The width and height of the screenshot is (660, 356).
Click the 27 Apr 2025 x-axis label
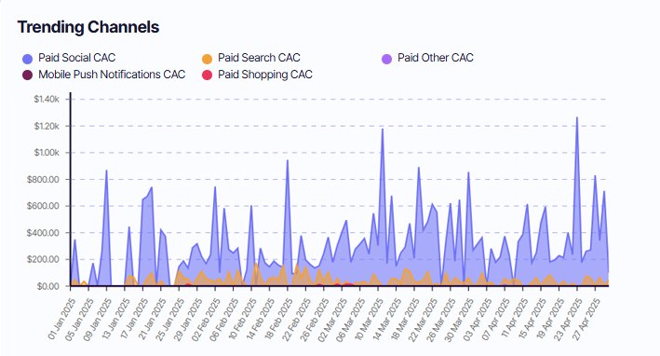click(586, 319)
